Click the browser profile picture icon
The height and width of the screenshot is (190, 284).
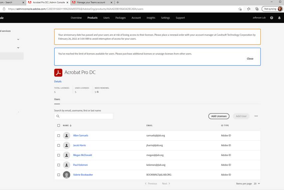[x=280, y=9]
